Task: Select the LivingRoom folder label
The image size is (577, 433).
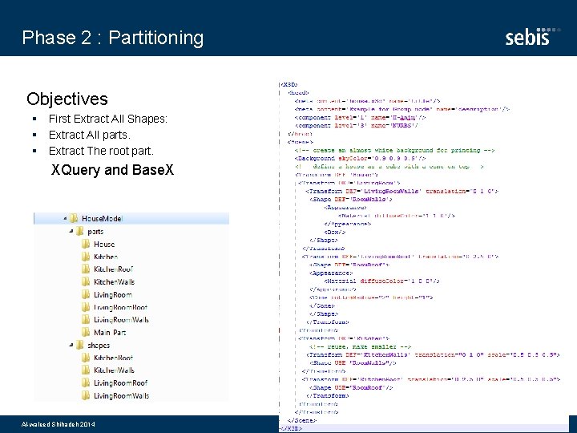Action: (113, 294)
